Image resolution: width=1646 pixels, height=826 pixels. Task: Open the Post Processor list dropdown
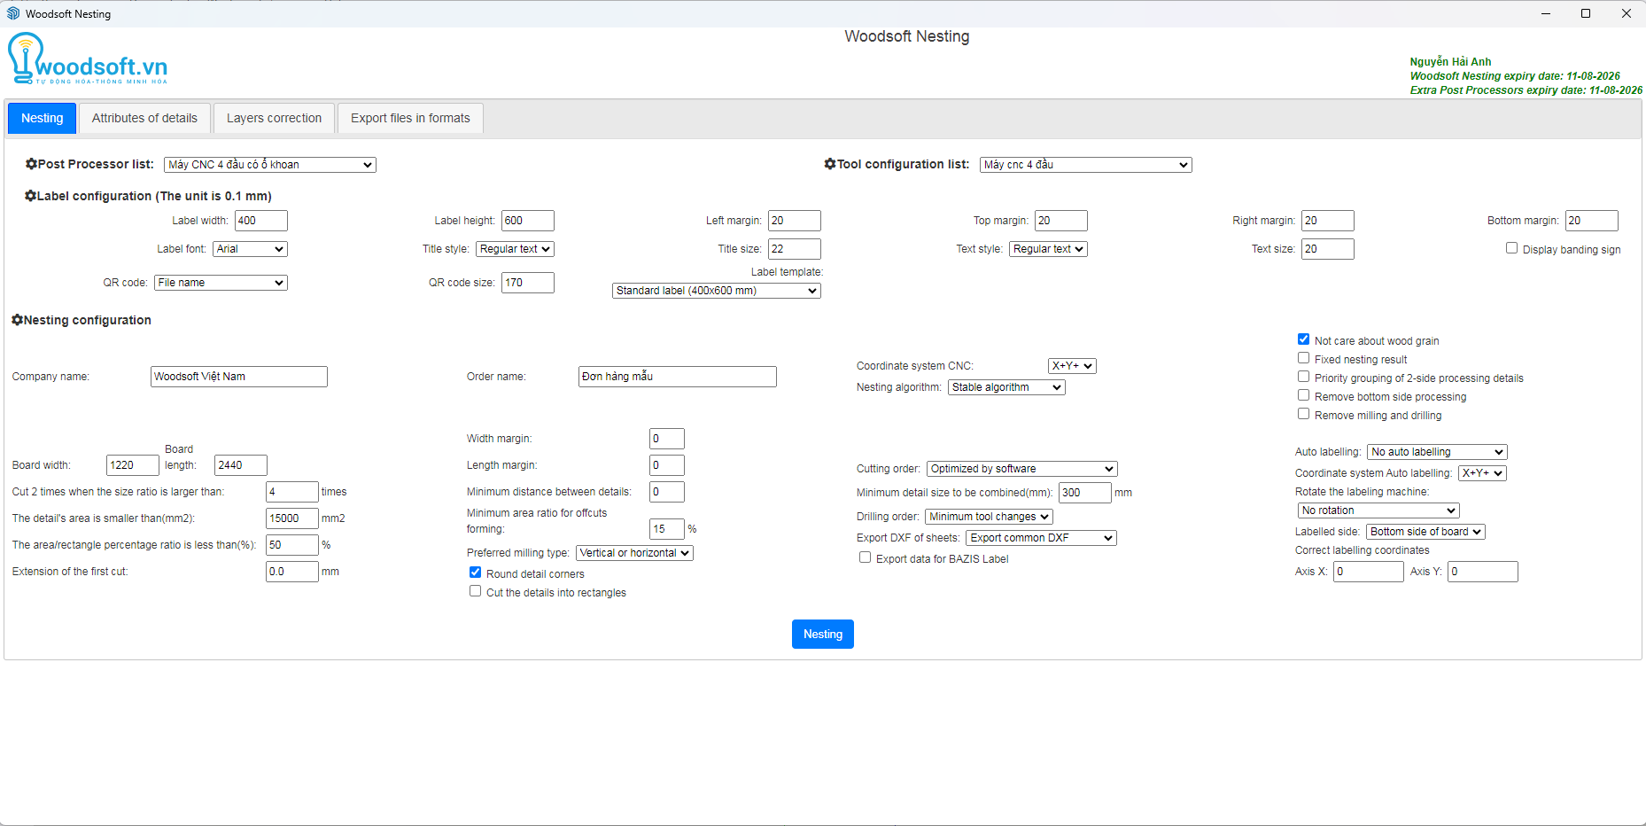[x=269, y=165]
